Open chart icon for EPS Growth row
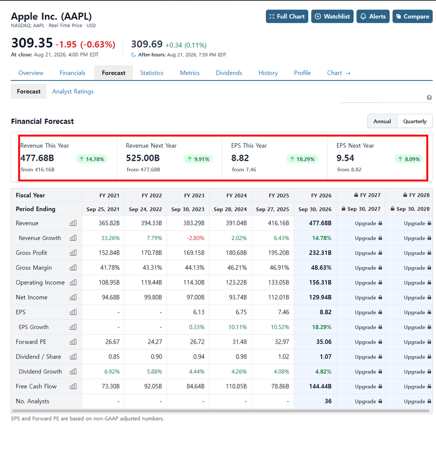The image size is (436, 450). coord(73,327)
